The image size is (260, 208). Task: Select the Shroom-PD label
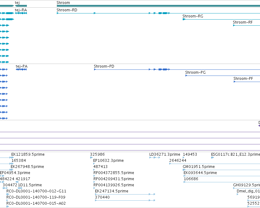pos(104,66)
